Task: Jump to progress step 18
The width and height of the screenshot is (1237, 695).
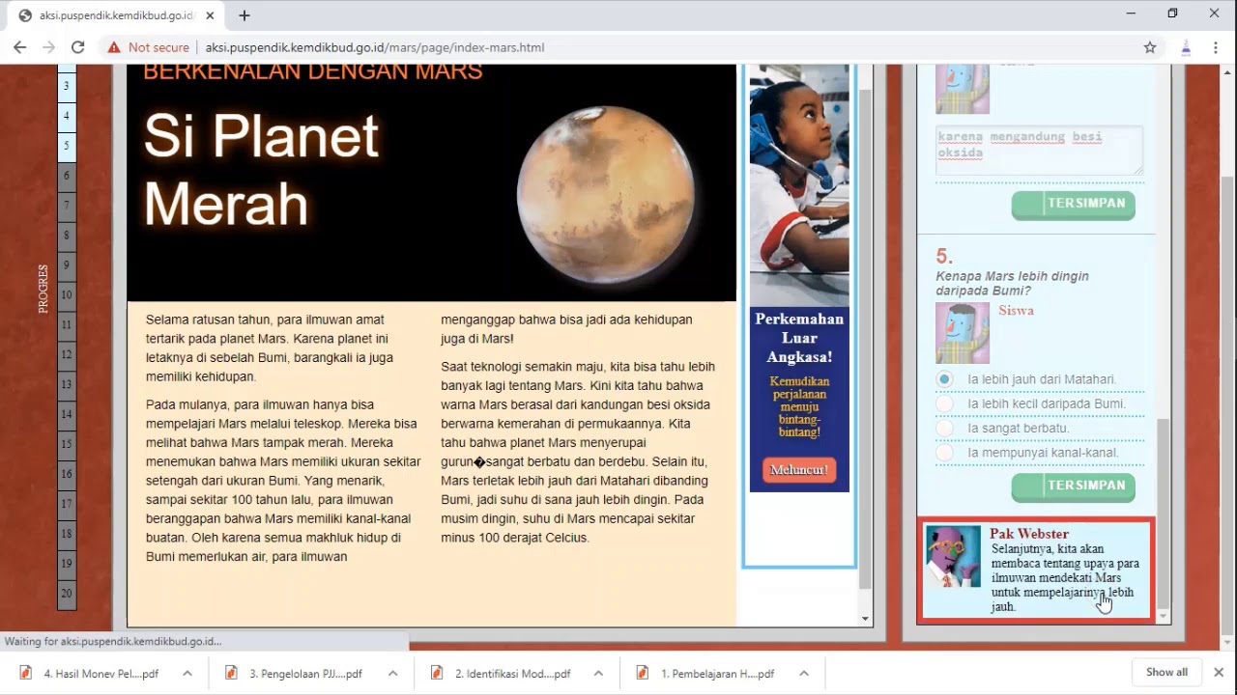Action: click(67, 535)
